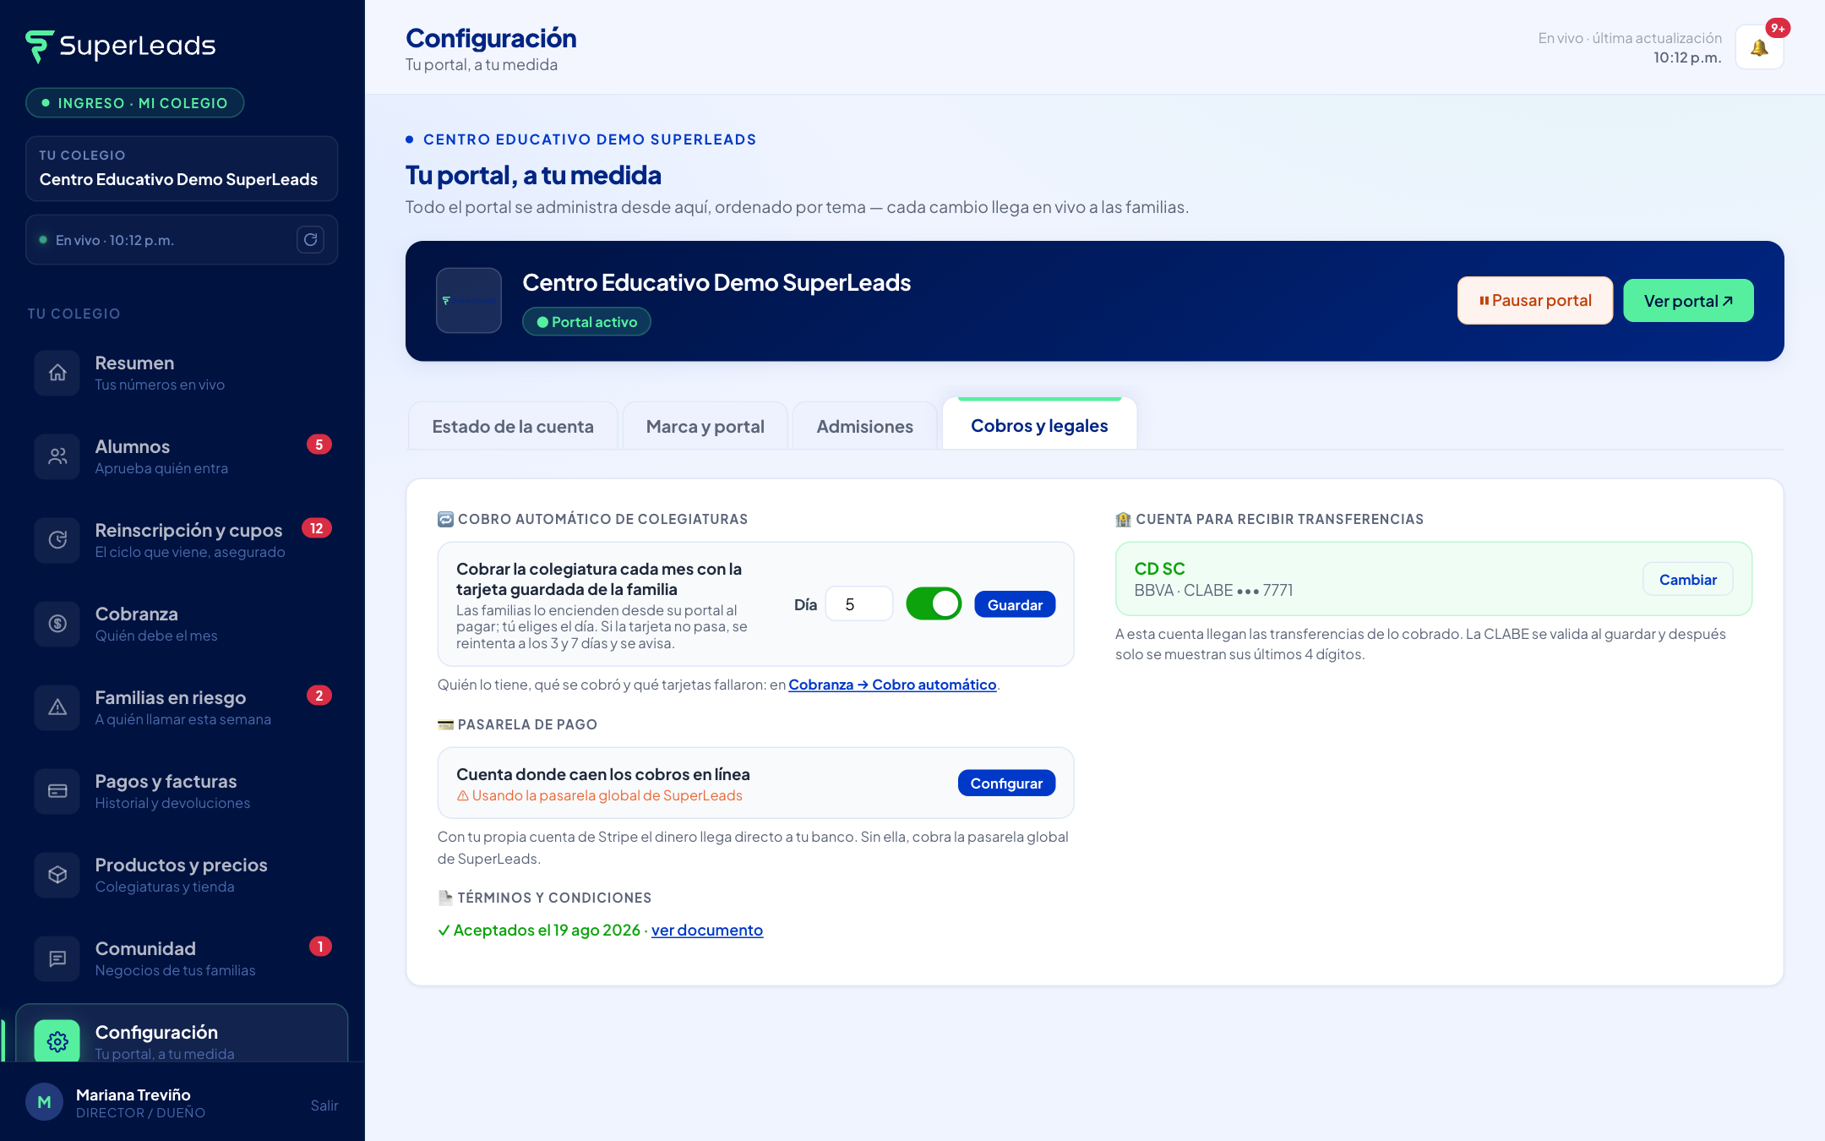Click the Productos y precios box icon
1825x1141 pixels.
pyautogui.click(x=57, y=875)
